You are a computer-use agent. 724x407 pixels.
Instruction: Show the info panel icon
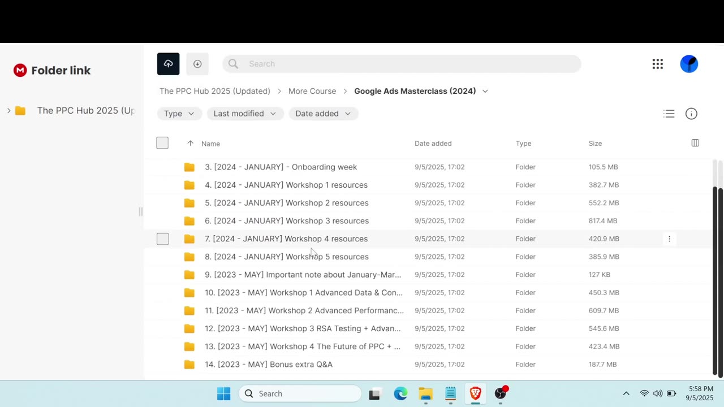(691, 114)
